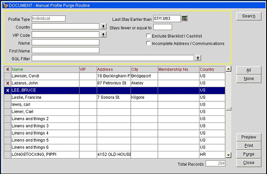267x174 pixels.
Task: Click the Purge button
Action: [248, 154]
